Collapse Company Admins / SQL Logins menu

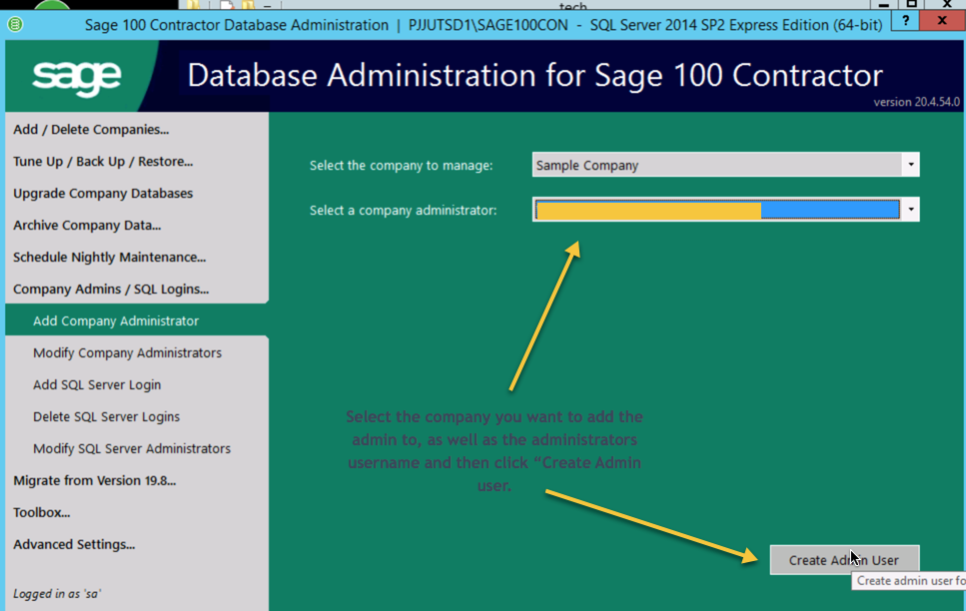[111, 290]
